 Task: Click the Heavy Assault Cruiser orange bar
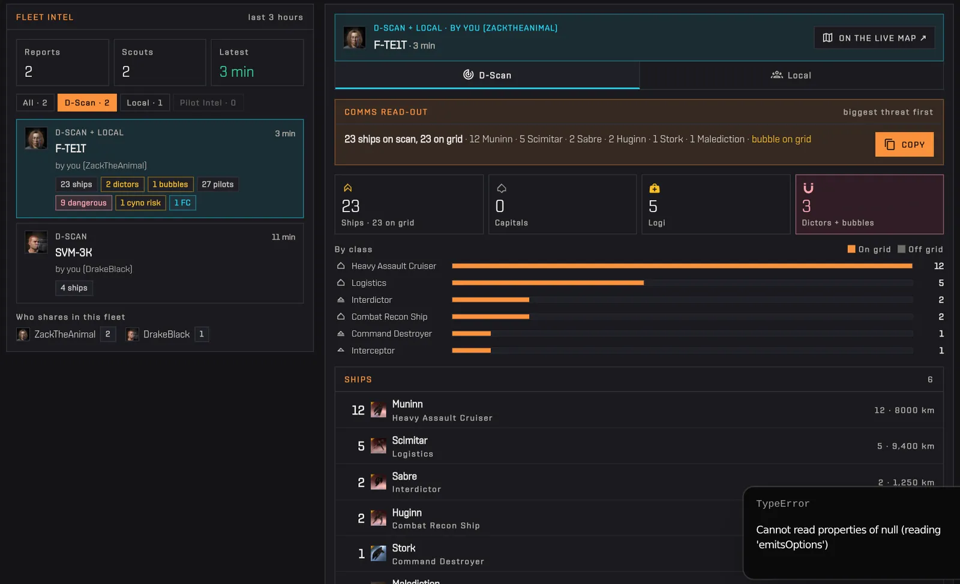(x=682, y=266)
